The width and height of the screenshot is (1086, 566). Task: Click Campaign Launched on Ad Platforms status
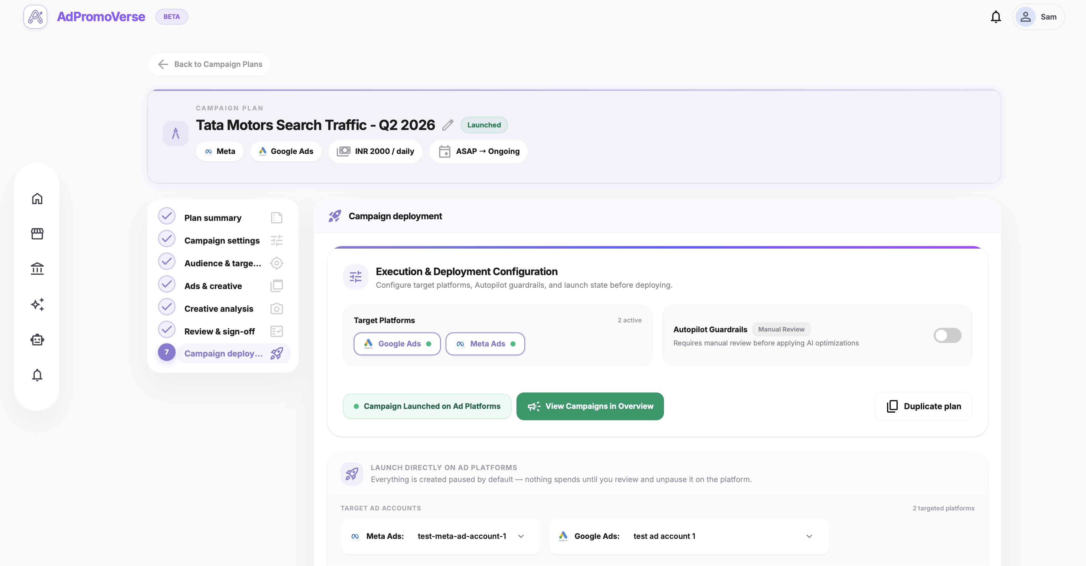tap(427, 406)
